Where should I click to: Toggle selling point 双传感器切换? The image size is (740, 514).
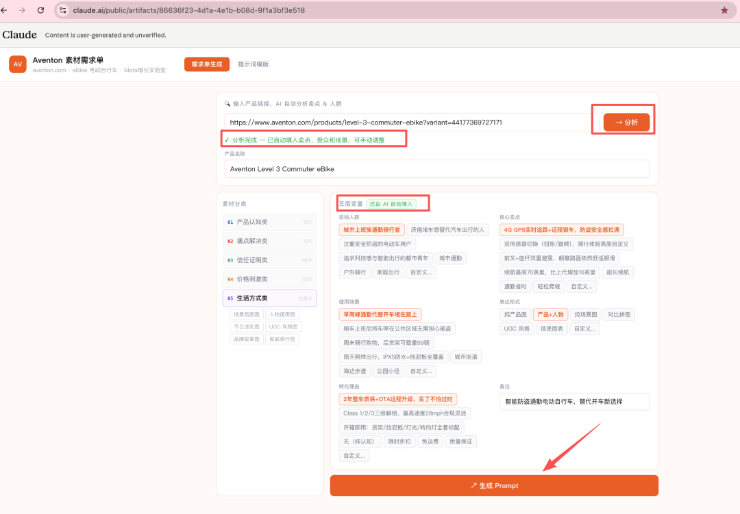click(x=566, y=244)
